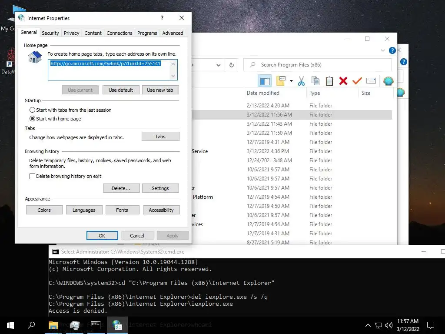Click the home page house icon
The image size is (445, 334).
coord(35,57)
